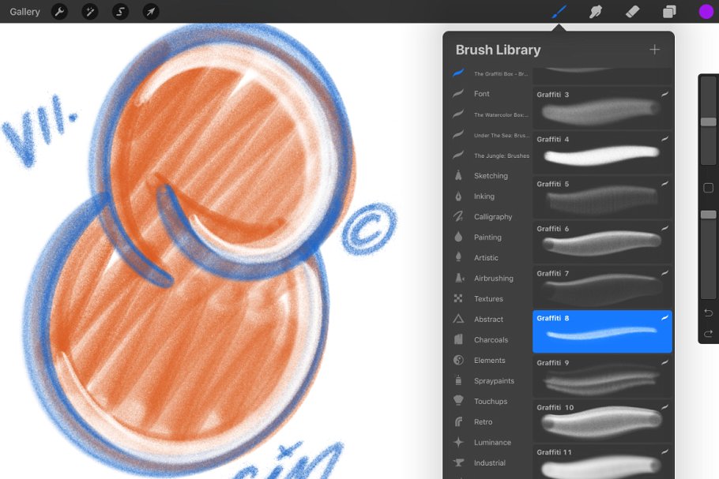Click the undo arrow in sidebar
This screenshot has width=719, height=479.
click(x=709, y=312)
